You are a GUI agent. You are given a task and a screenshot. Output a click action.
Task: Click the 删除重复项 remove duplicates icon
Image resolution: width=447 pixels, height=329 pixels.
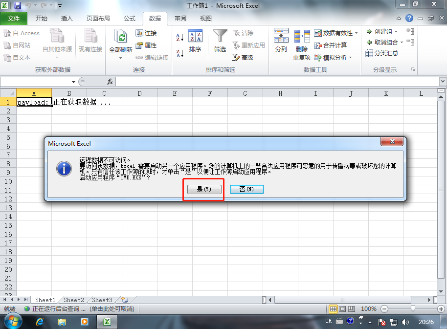[302, 36]
